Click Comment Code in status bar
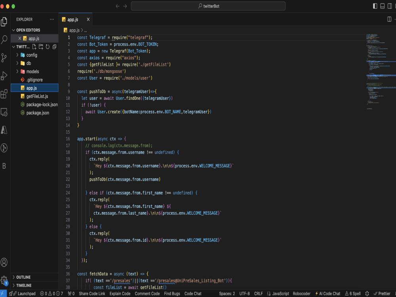Screen dimensions: 396x297 147,293
